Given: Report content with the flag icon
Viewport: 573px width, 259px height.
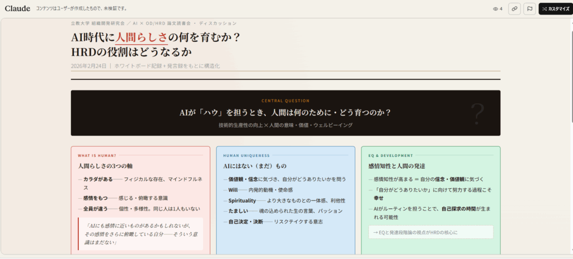Looking at the screenshot, I should coord(529,9).
